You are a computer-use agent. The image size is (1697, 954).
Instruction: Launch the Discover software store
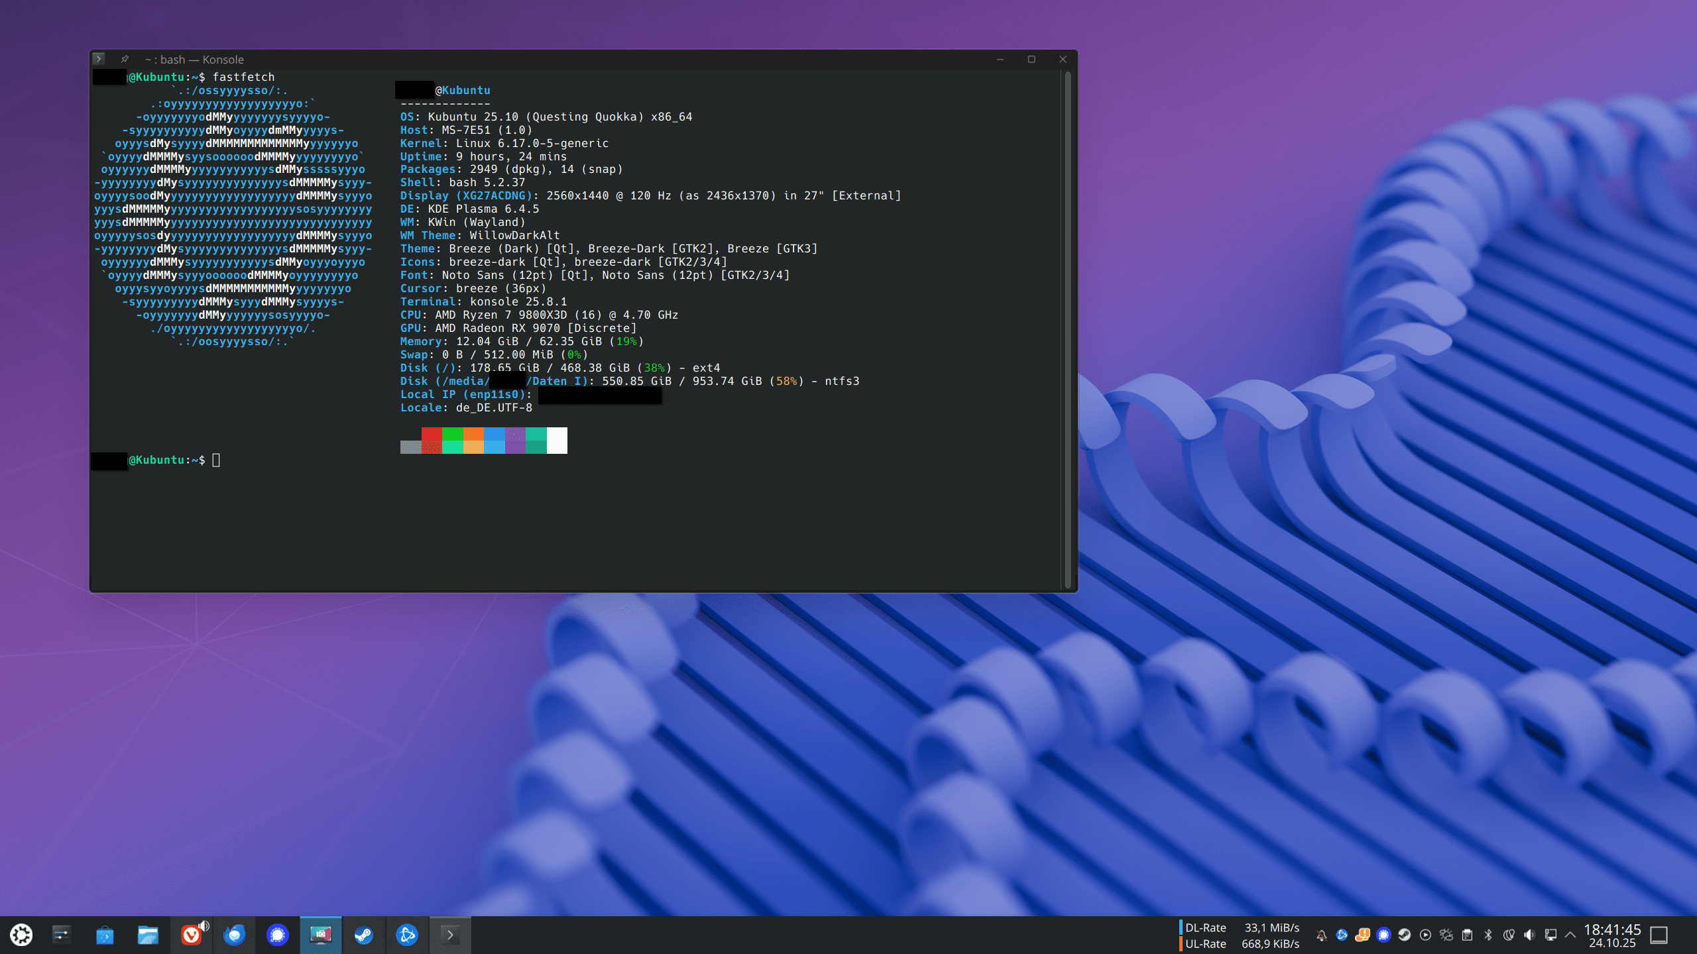(105, 935)
